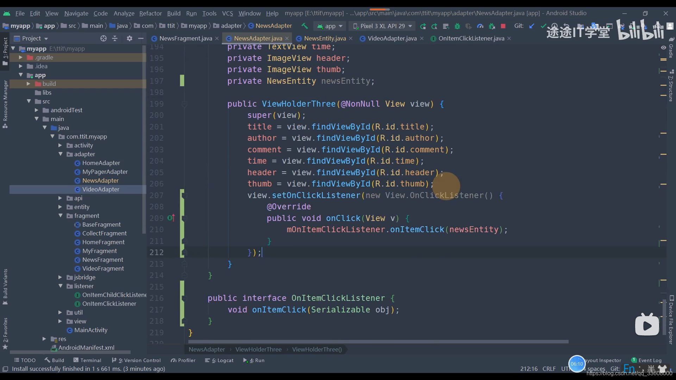Open the Refactor menu

(150, 13)
